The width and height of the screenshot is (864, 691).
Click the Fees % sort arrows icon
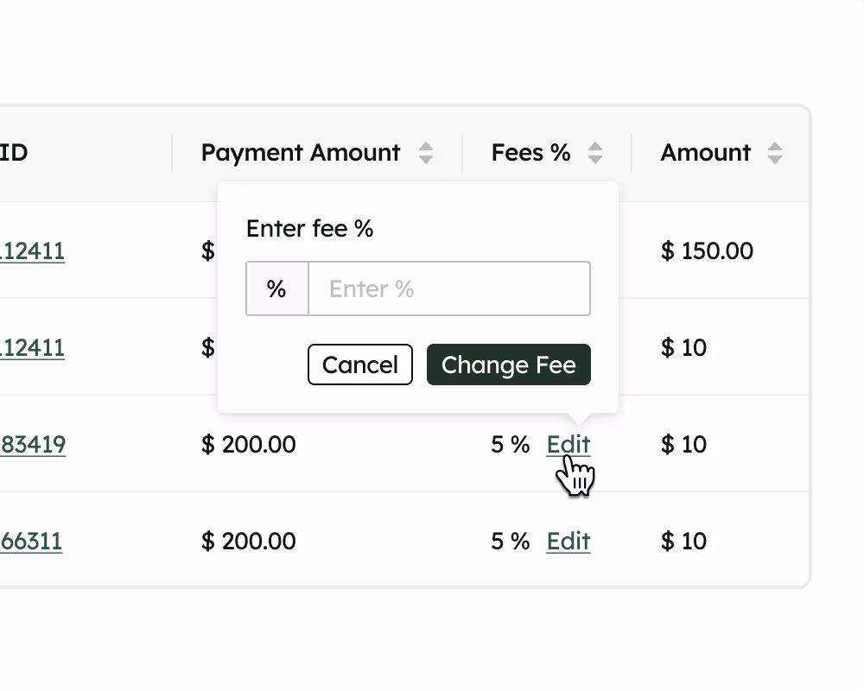pos(594,154)
